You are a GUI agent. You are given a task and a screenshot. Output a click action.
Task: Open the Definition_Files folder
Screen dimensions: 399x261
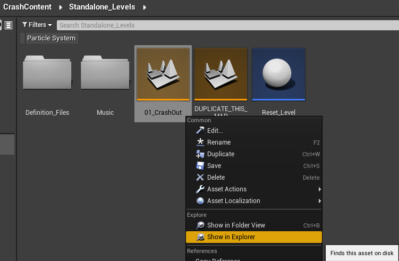coord(47,73)
